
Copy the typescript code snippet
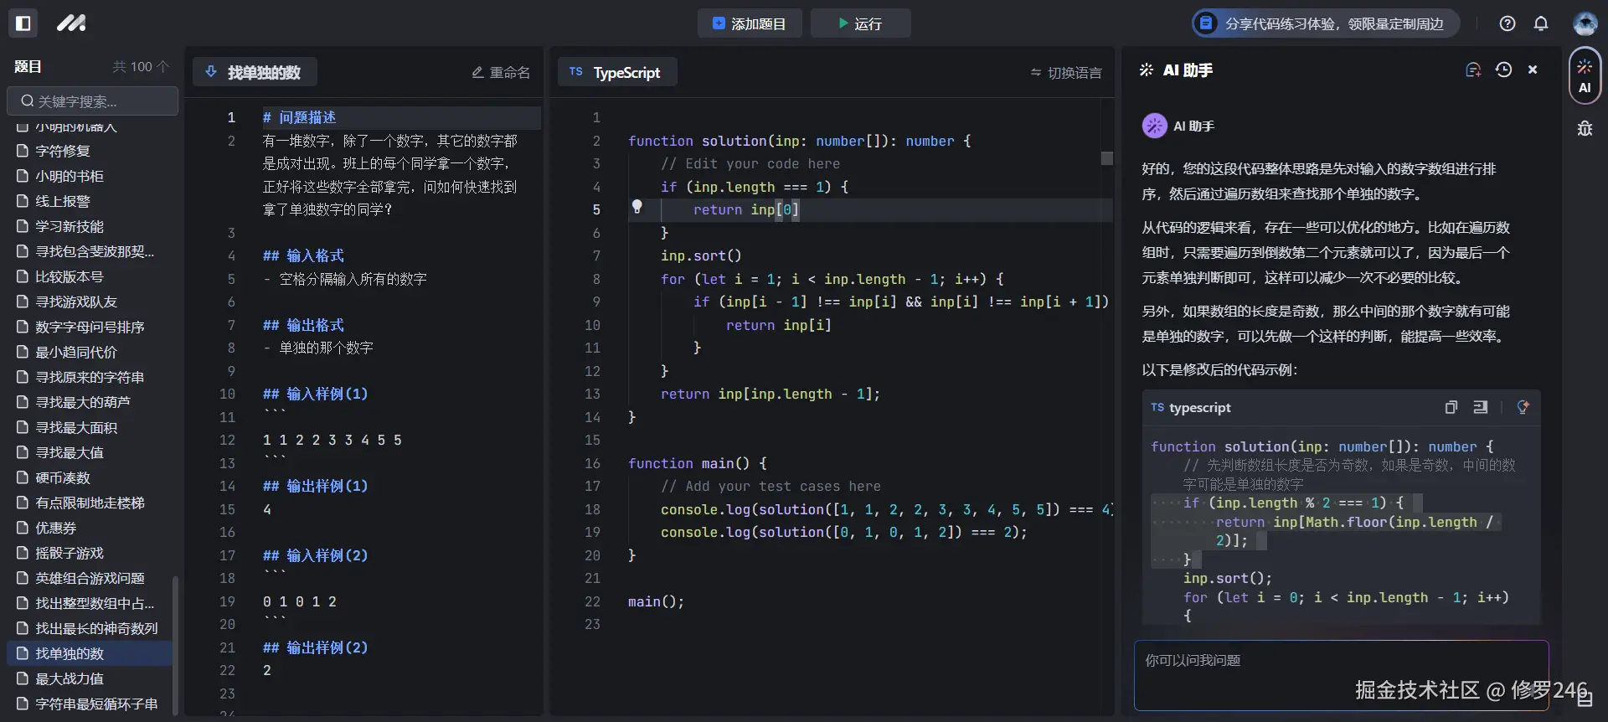point(1451,407)
